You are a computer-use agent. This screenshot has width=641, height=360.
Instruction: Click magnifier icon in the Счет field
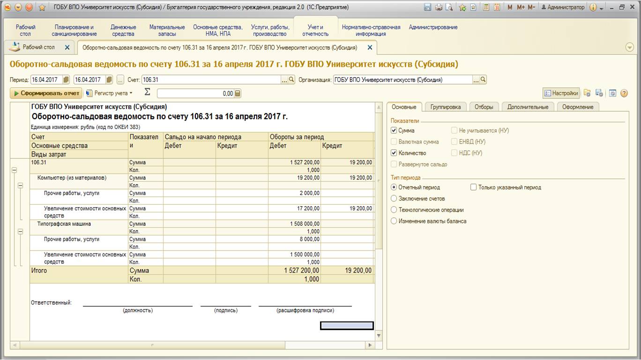(291, 79)
